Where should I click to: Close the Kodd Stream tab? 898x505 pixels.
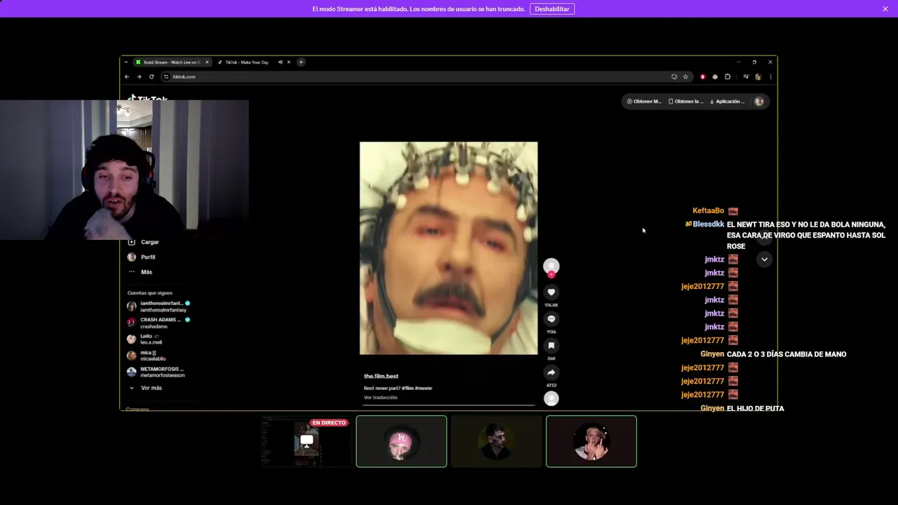pyautogui.click(x=207, y=62)
